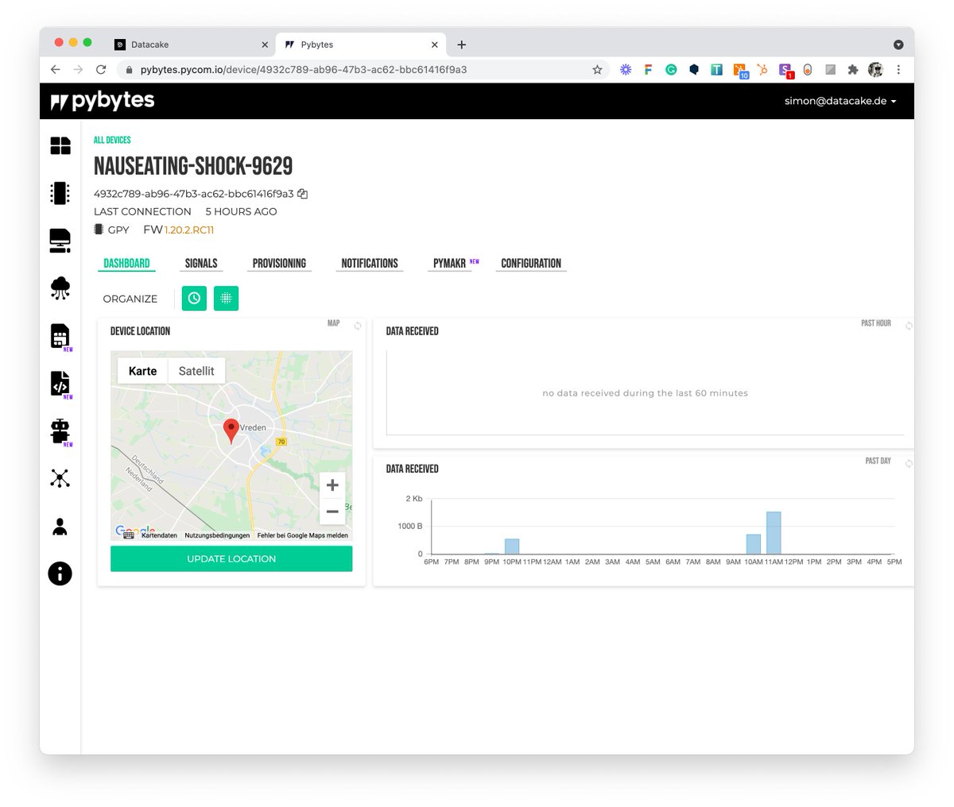The image size is (954, 807).
Task: Zoom in on the map with plus control
Action: pyautogui.click(x=332, y=485)
